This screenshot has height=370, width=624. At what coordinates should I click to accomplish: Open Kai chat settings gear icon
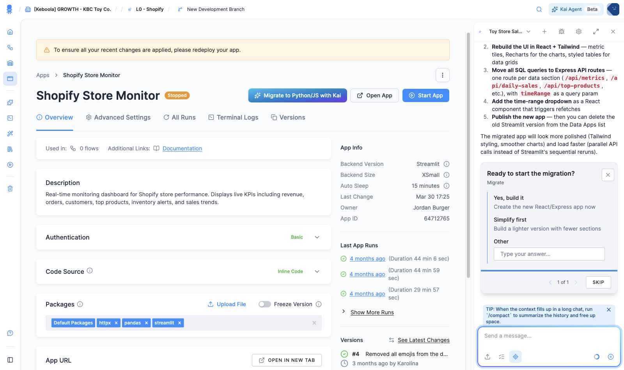click(579, 32)
